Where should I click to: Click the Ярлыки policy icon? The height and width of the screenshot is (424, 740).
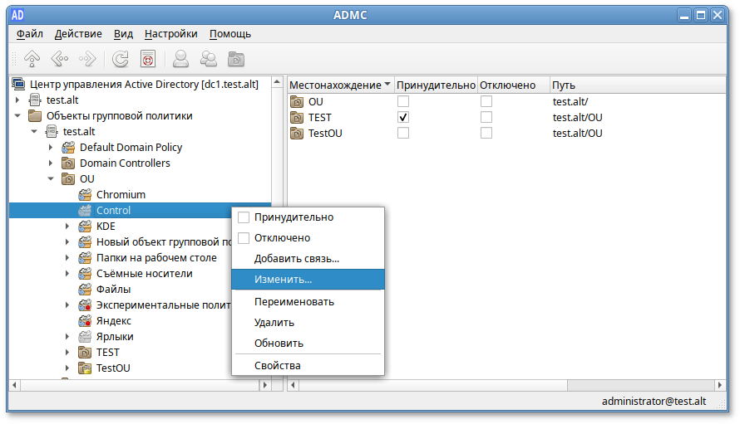85,337
